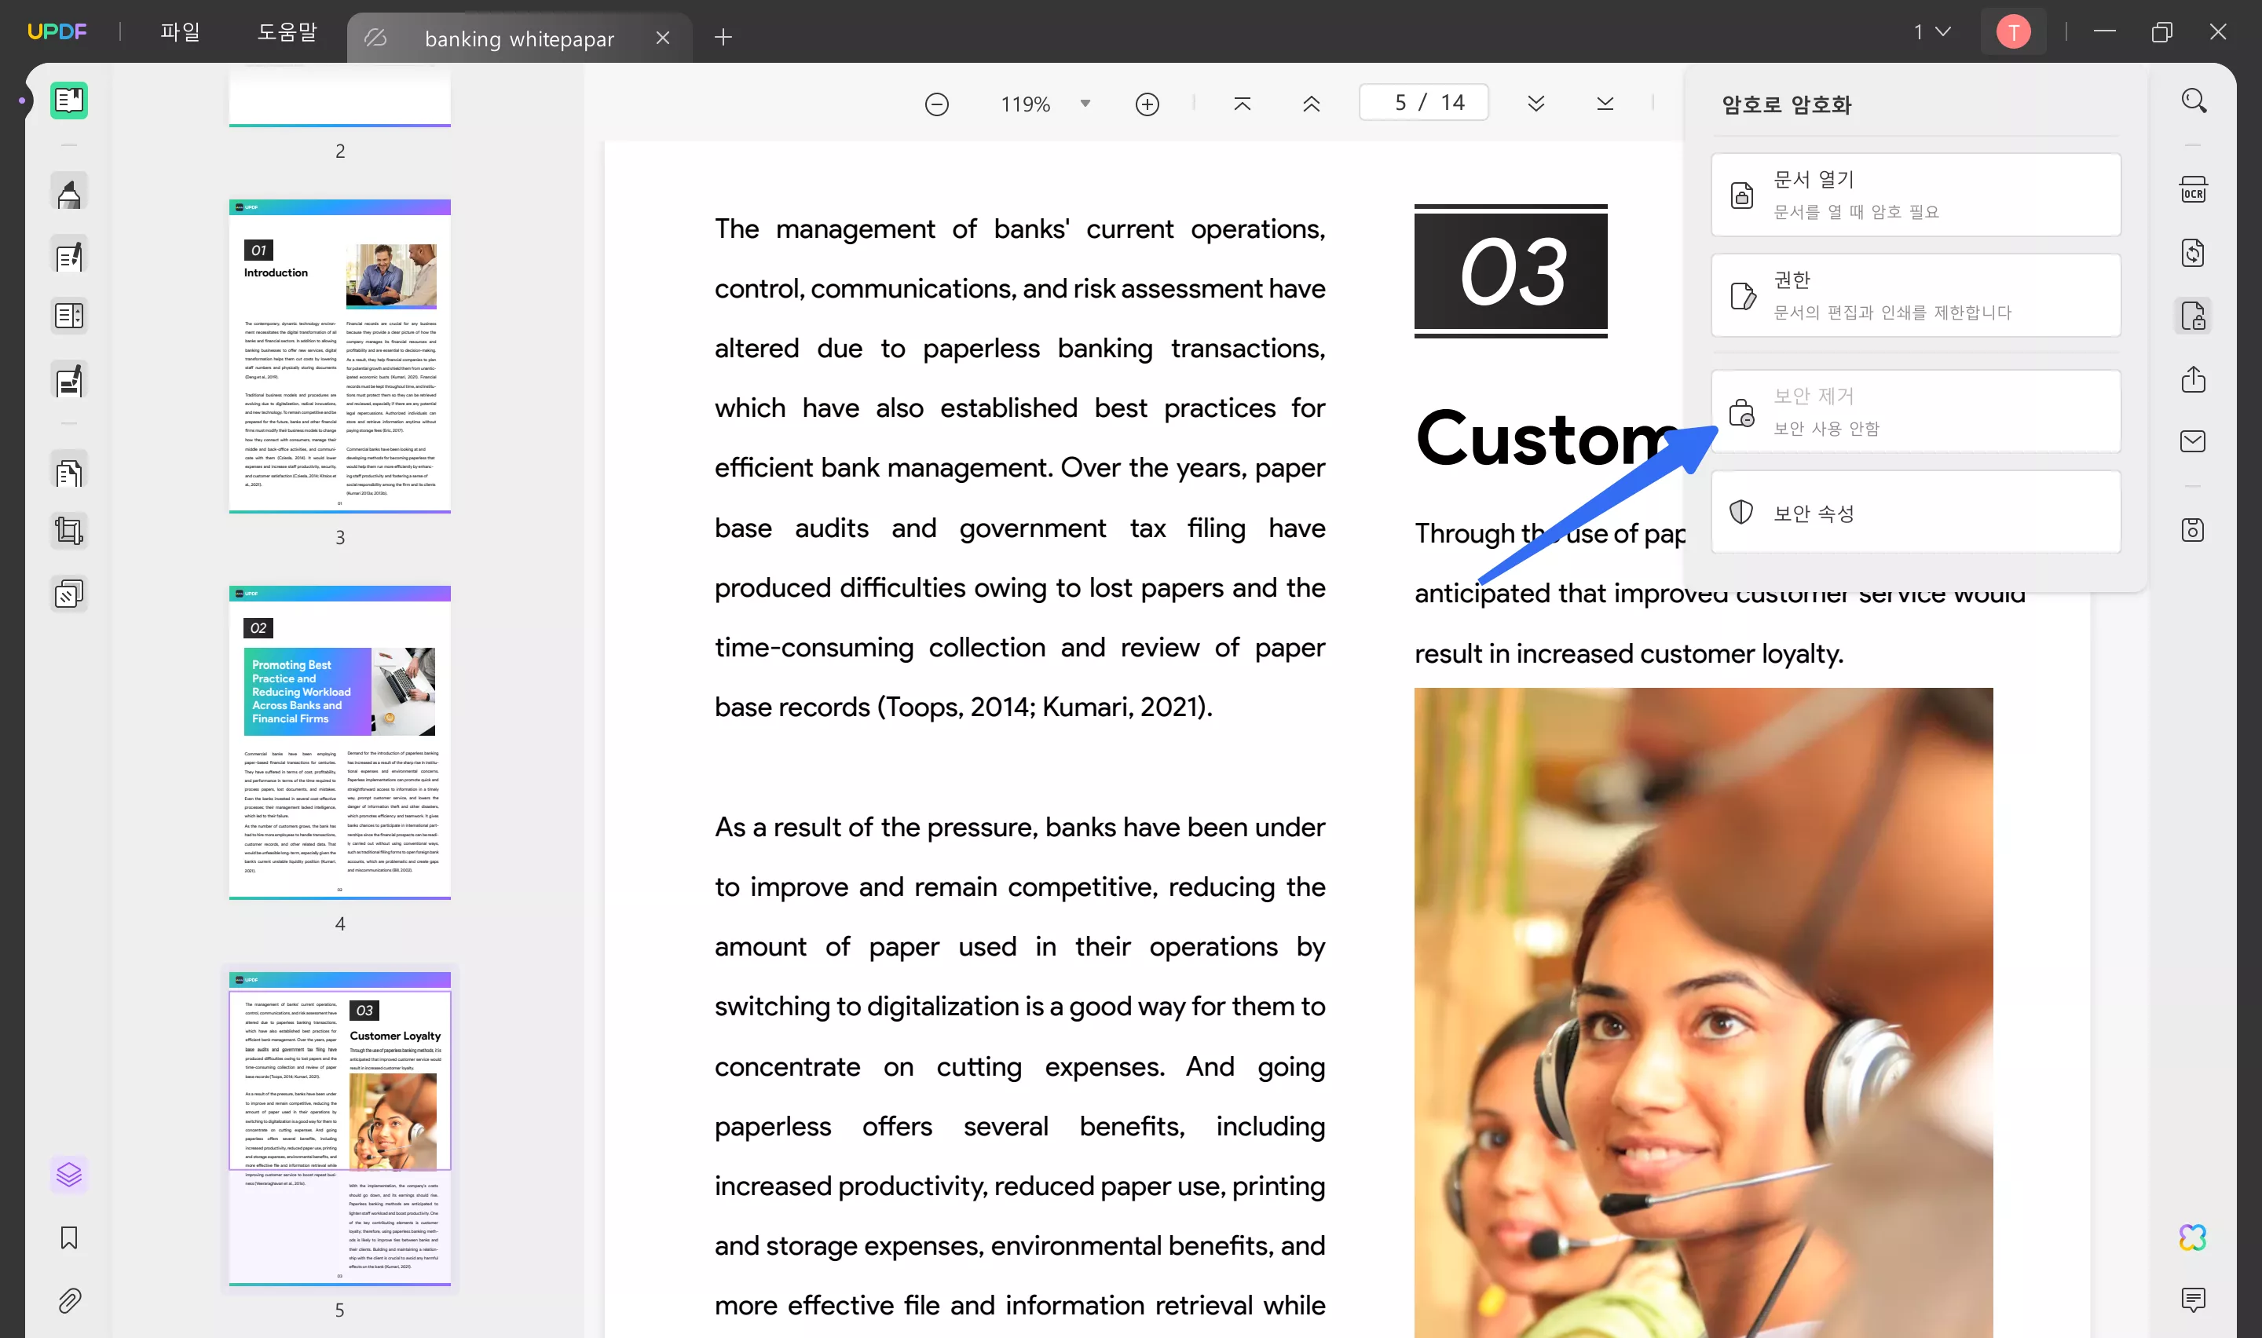Jump to the last page

(x=1605, y=104)
